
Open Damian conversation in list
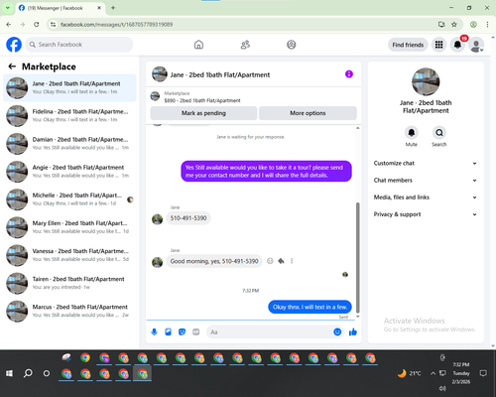tap(69, 144)
